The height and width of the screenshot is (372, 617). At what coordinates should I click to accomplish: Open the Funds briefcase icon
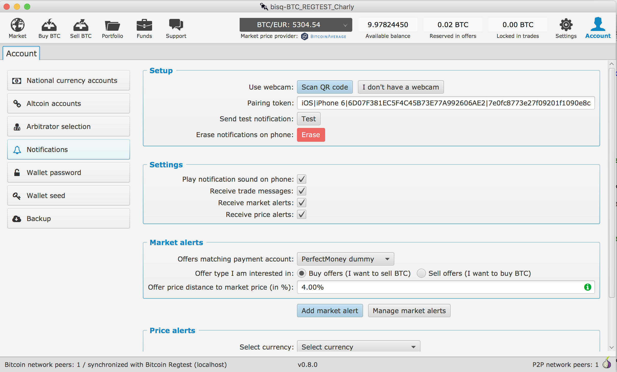144,25
